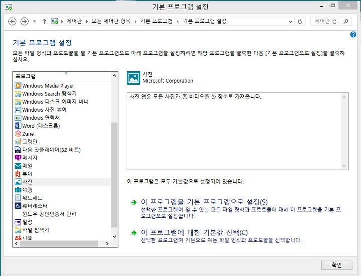Refresh the address bar location

coord(300,22)
